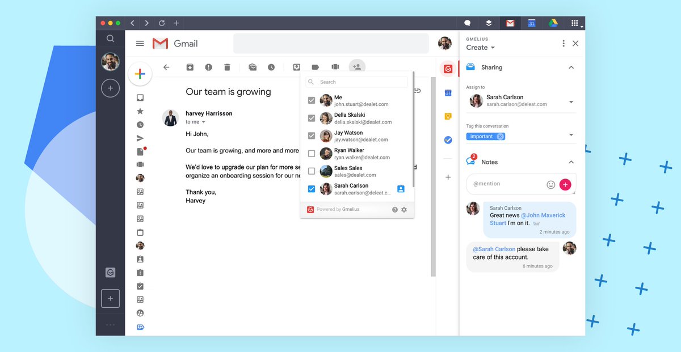The height and width of the screenshot is (352, 681).
Task: Switch to Google Drive app in top bar
Action: [x=553, y=23]
